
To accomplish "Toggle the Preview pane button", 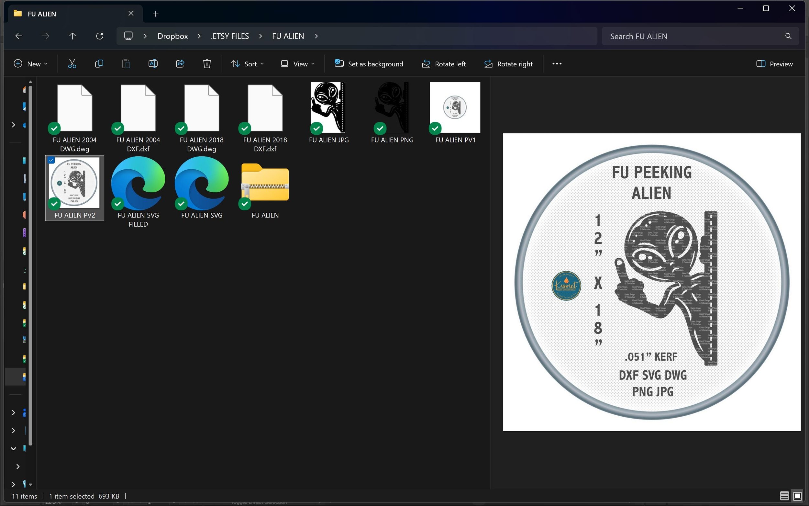I will [x=774, y=64].
